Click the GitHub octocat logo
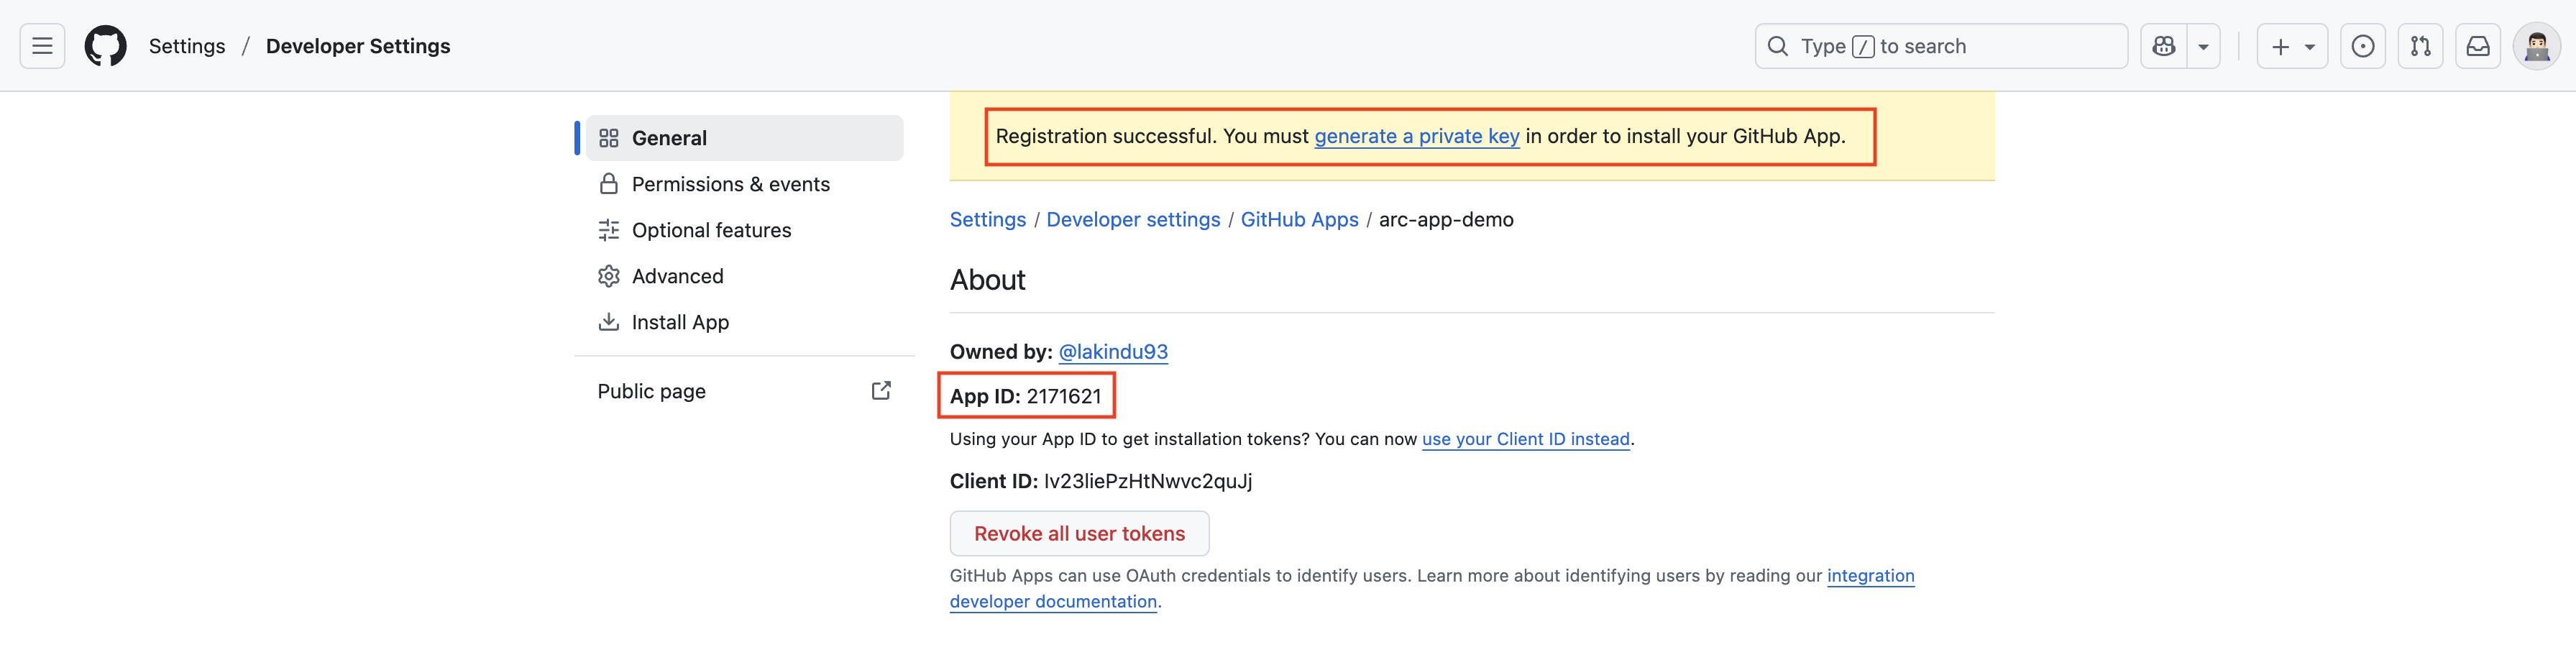 [x=106, y=45]
